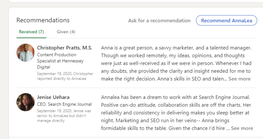
Task: Open Jenise Uehara's profile photo
Action: click(x=26, y=102)
